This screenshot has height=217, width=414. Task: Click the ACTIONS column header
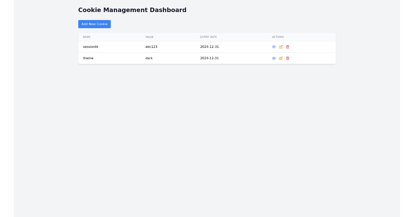click(x=278, y=37)
